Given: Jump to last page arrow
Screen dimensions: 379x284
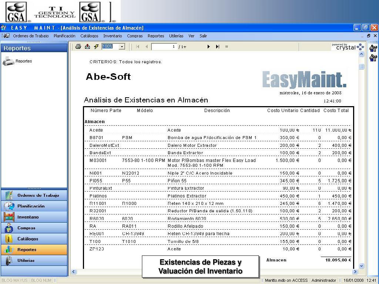Looking at the screenshot, I should tap(218, 47).
